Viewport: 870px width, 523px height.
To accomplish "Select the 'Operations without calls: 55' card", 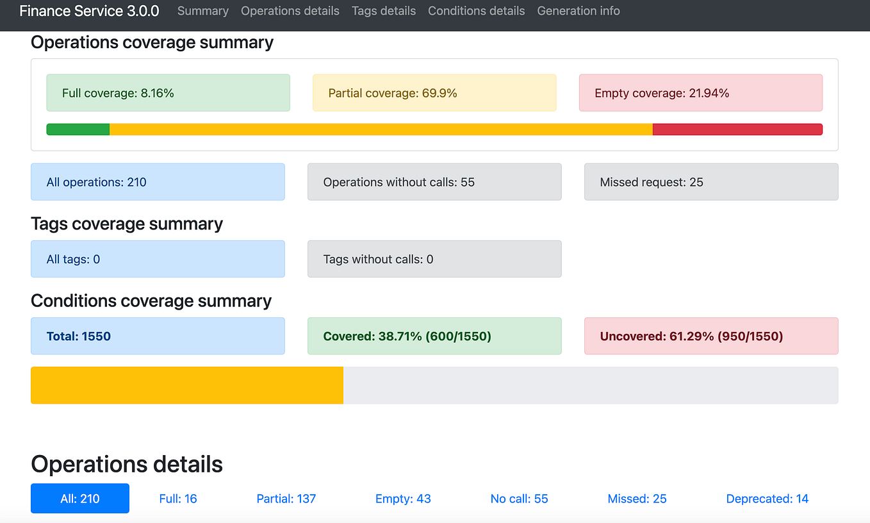I will click(434, 181).
